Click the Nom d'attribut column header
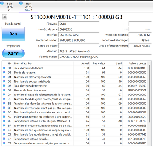Image resolution: width=153 pixels, height=147 pixels. (43, 63)
